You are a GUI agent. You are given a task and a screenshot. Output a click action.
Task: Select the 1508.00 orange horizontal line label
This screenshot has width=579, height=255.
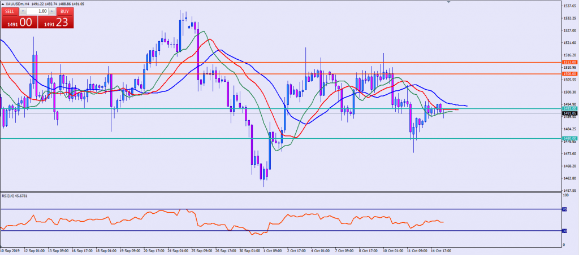[569, 73]
